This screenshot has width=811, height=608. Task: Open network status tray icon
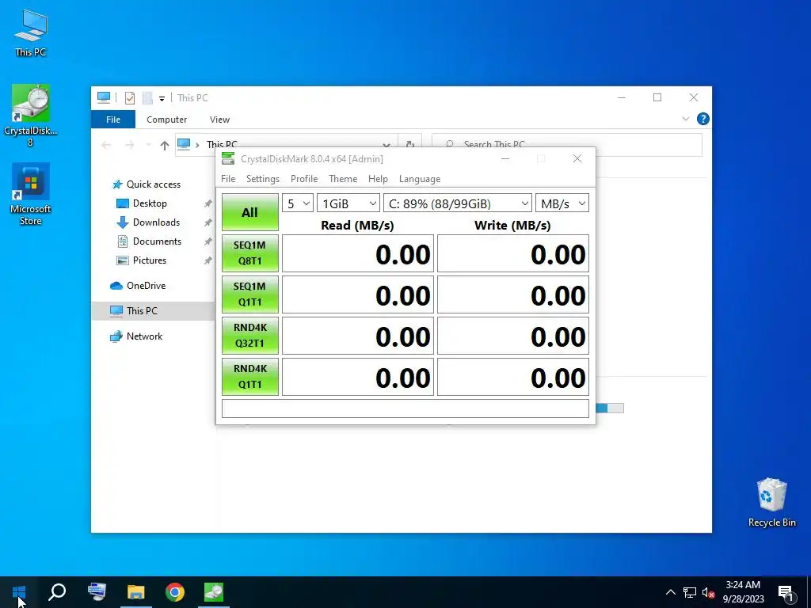pos(690,592)
